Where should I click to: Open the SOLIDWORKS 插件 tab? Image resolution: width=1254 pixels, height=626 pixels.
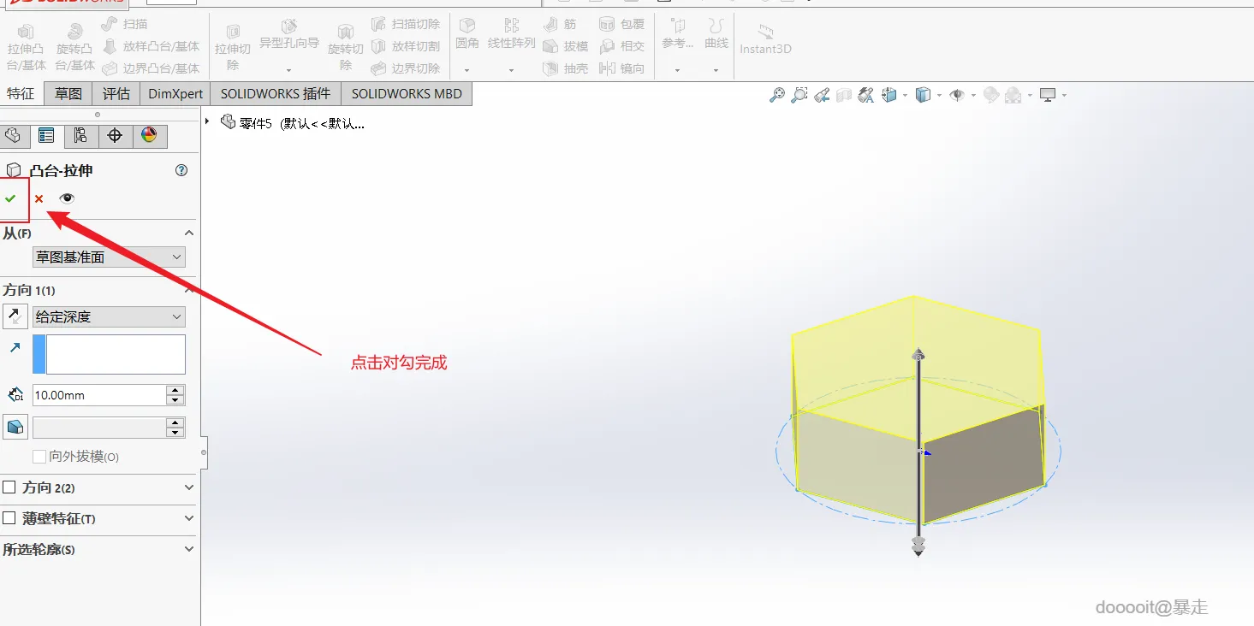click(x=276, y=94)
